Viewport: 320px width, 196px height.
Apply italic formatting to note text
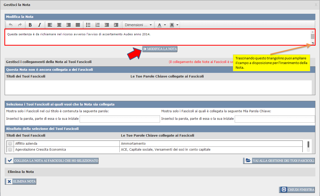(x=40, y=25)
